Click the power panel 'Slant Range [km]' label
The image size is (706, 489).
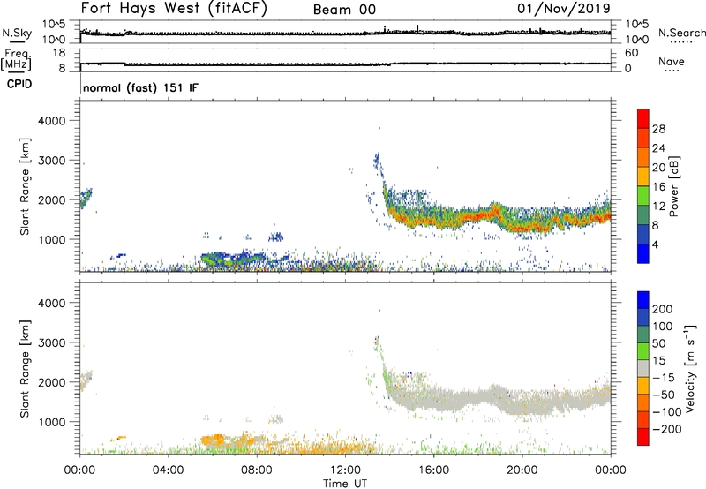(26, 186)
